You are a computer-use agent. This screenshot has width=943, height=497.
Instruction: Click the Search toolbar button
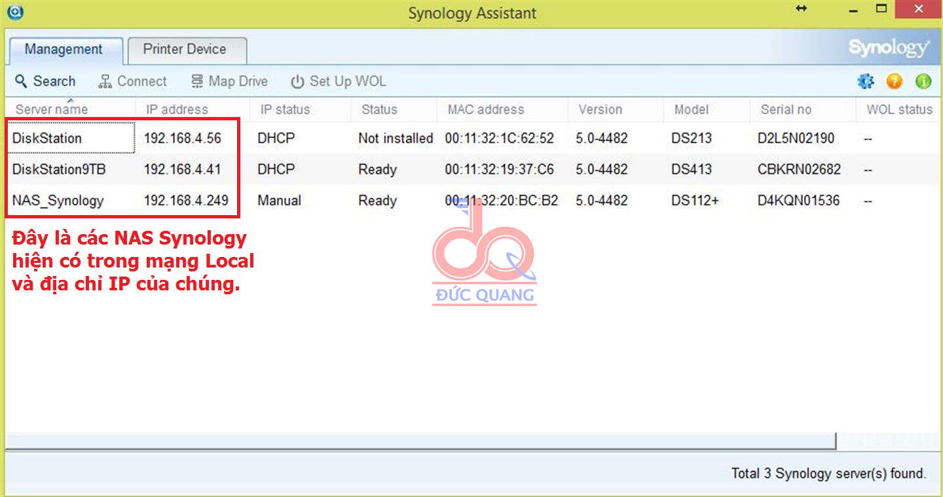(x=45, y=81)
